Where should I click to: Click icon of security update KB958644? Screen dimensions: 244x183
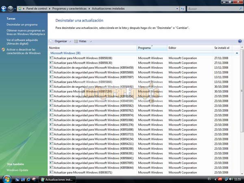(x=51, y=168)
